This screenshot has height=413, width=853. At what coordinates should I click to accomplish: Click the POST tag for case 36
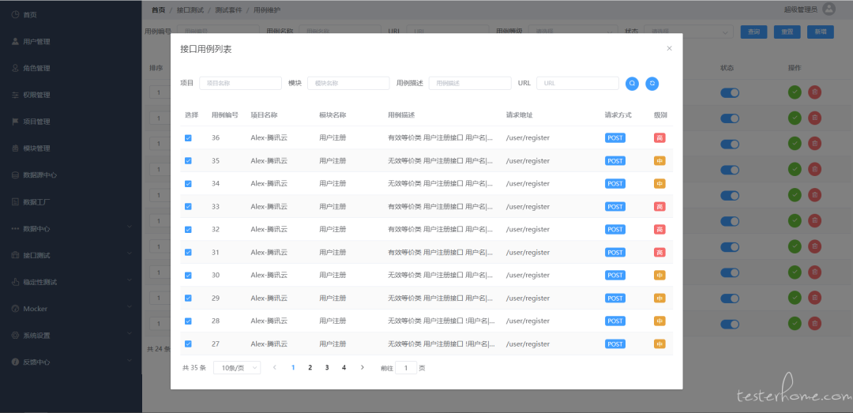pos(614,138)
